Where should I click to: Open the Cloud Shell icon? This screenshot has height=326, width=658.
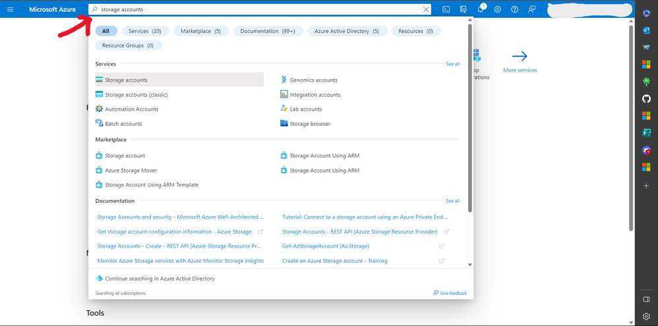(446, 9)
